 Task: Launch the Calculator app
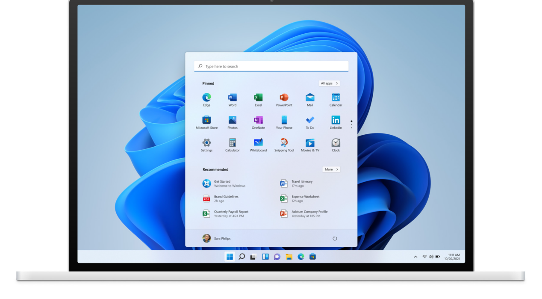point(233,145)
